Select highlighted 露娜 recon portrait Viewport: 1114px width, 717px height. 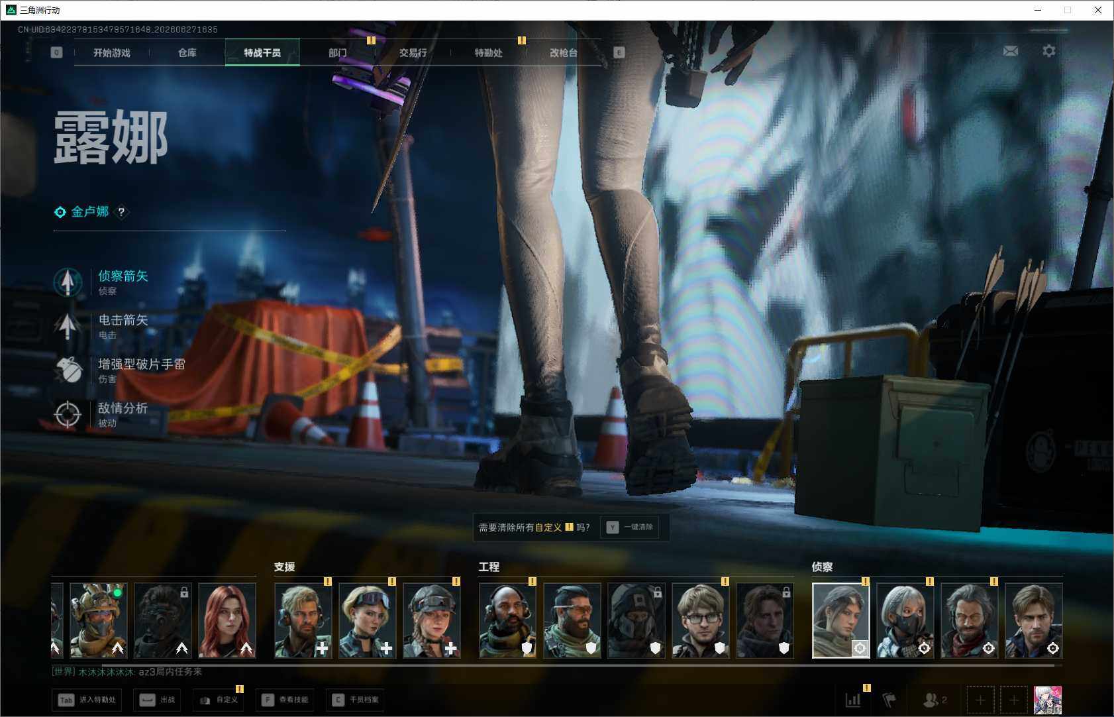pyautogui.click(x=841, y=620)
